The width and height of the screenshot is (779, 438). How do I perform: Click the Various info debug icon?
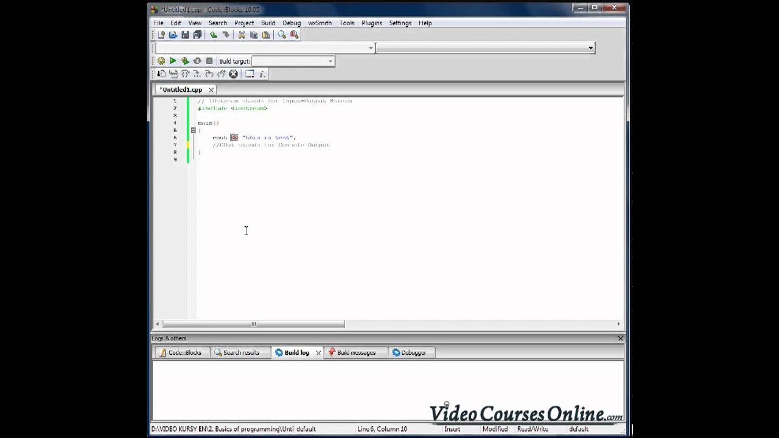pos(262,74)
